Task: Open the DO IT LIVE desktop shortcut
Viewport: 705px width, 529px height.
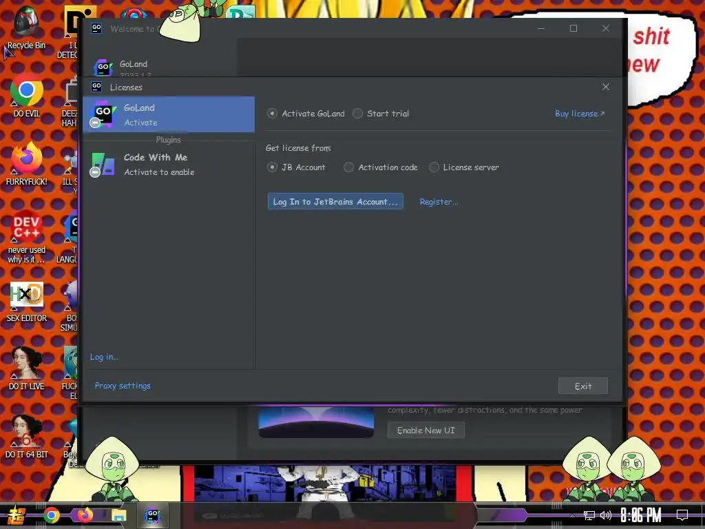Action: pyautogui.click(x=27, y=368)
